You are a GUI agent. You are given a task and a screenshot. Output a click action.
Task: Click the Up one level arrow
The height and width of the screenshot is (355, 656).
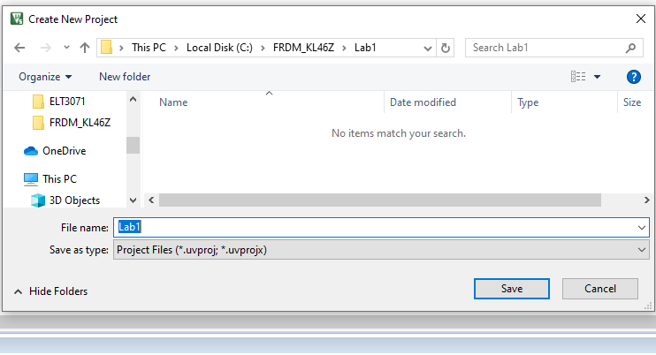(x=85, y=48)
